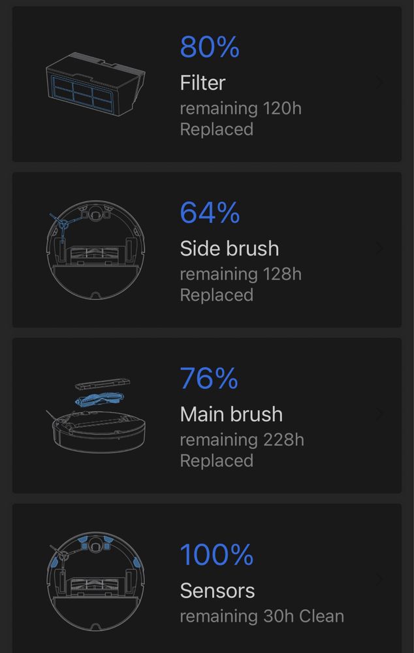Expand Filter card via its chevron
414x653 pixels.
pos(379,82)
